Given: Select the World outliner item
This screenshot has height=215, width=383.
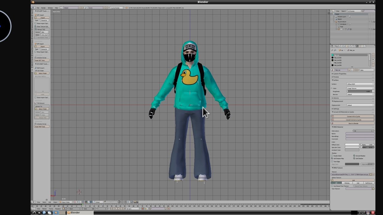Looking at the screenshot, I should coord(340,19).
